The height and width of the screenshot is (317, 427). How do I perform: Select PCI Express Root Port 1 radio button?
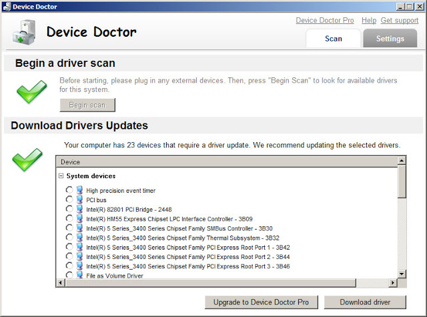(69, 247)
